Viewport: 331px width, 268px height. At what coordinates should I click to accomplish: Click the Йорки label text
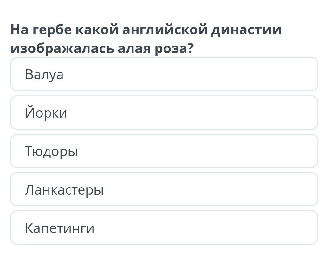[46, 112]
